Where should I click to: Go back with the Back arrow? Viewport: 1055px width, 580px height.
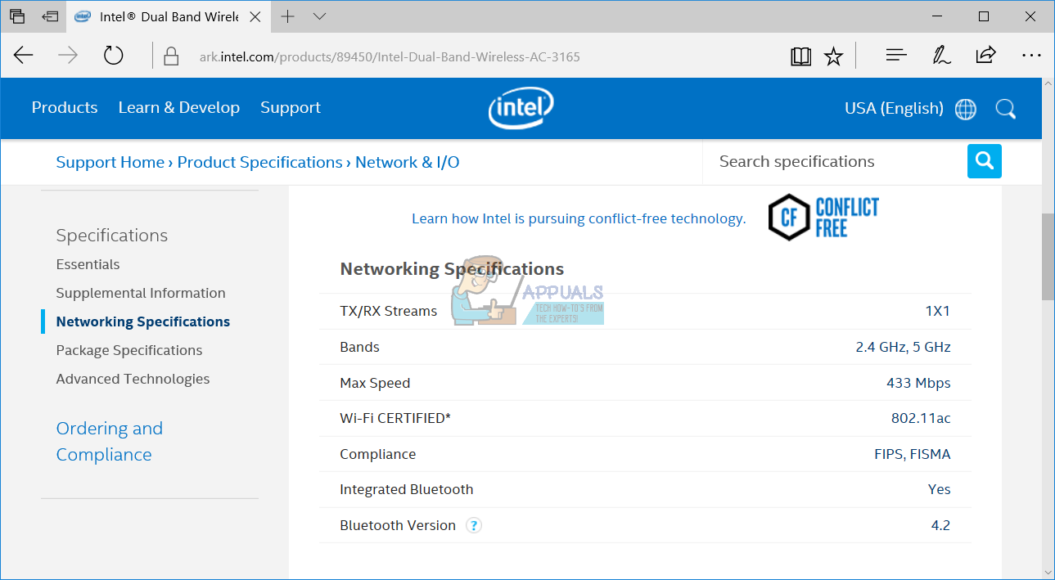24,56
